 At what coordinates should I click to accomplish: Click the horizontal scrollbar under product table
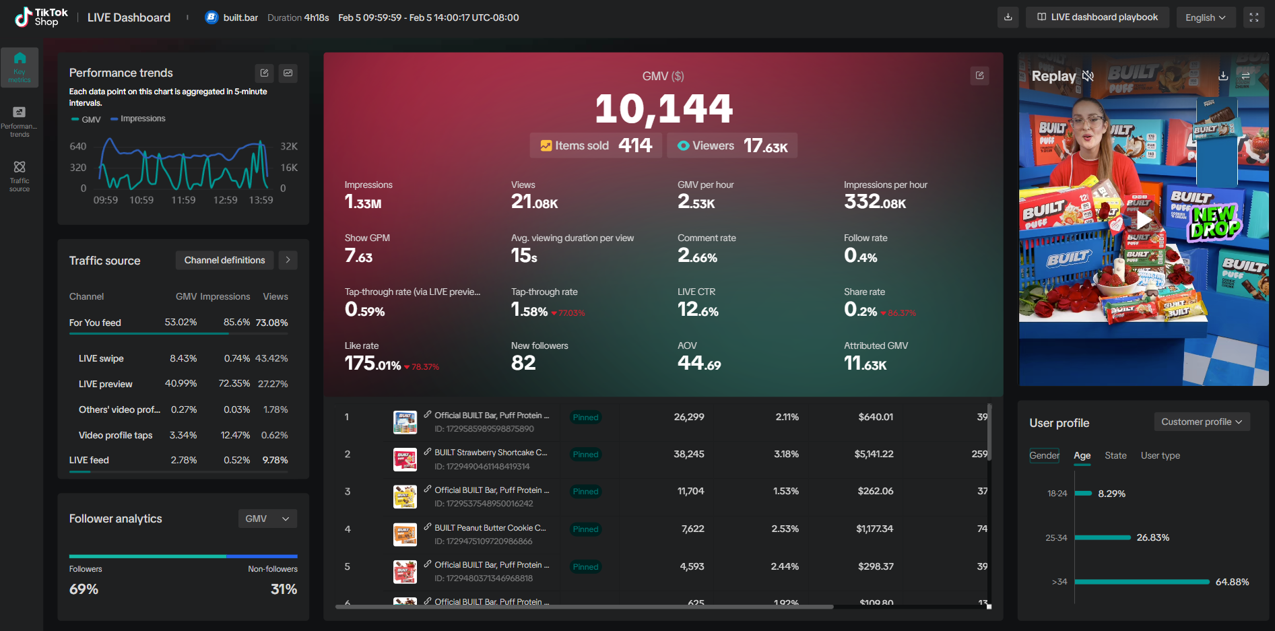coord(584,607)
